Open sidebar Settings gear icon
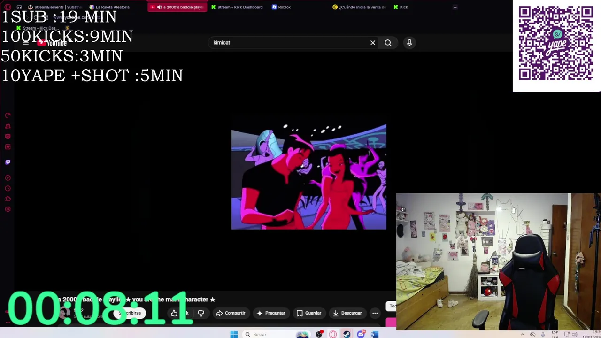The image size is (601, 338). 8,209
